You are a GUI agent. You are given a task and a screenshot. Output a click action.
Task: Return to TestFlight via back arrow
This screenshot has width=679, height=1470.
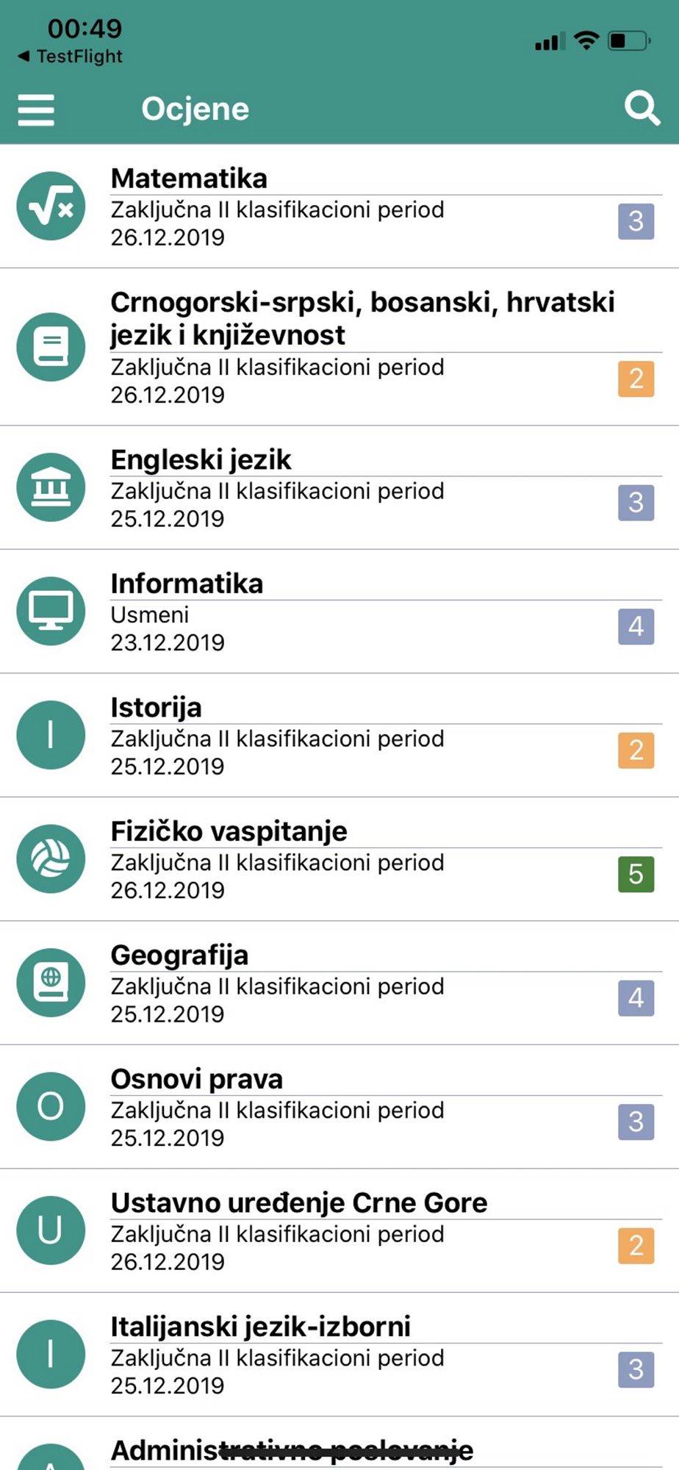pyautogui.click(x=70, y=56)
